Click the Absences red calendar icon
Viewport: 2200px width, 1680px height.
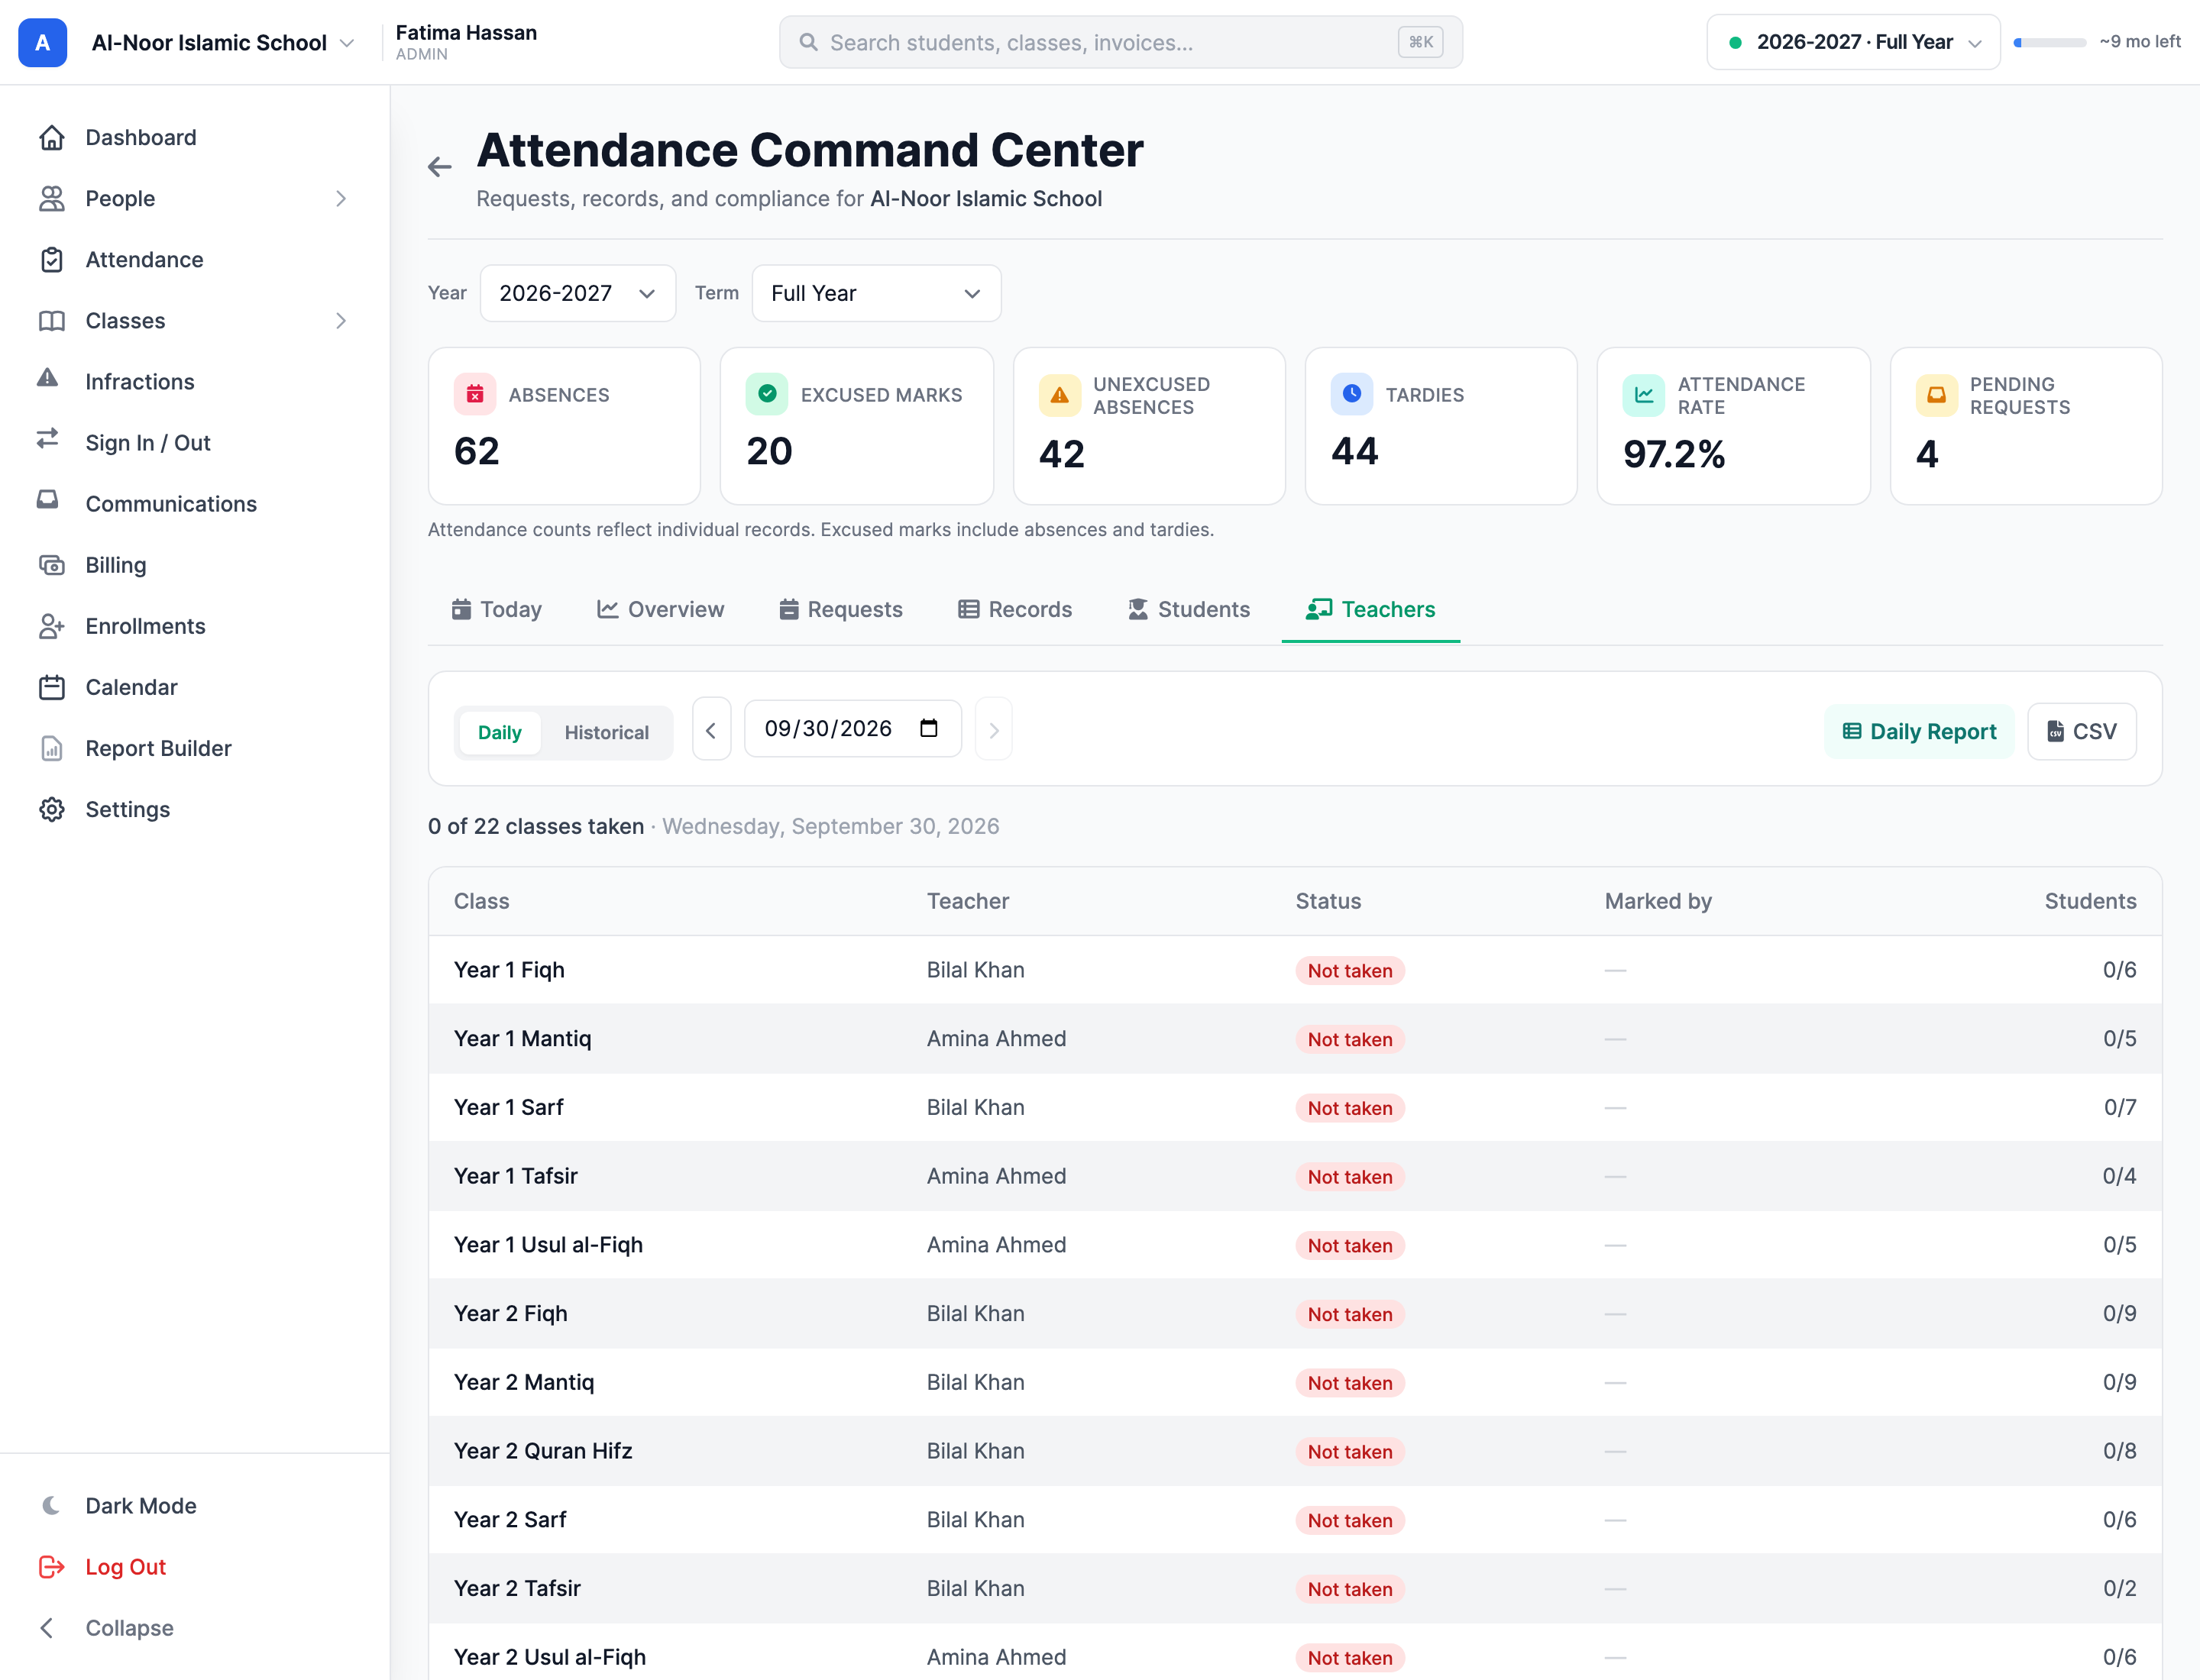[475, 394]
